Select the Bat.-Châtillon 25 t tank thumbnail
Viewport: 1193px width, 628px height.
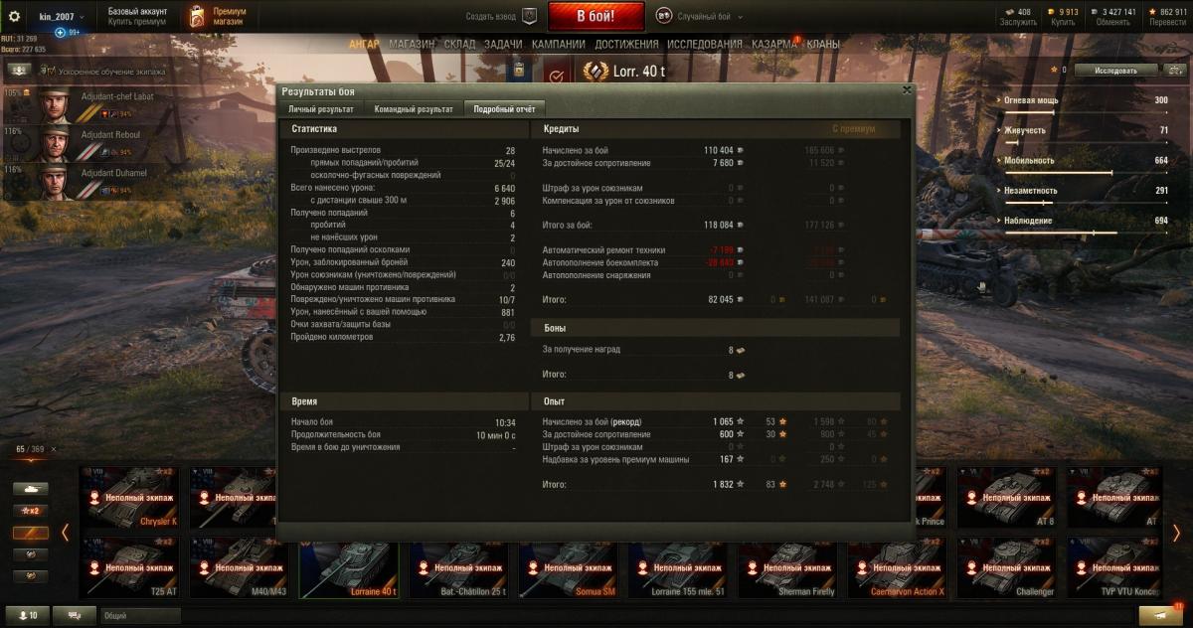pos(459,568)
